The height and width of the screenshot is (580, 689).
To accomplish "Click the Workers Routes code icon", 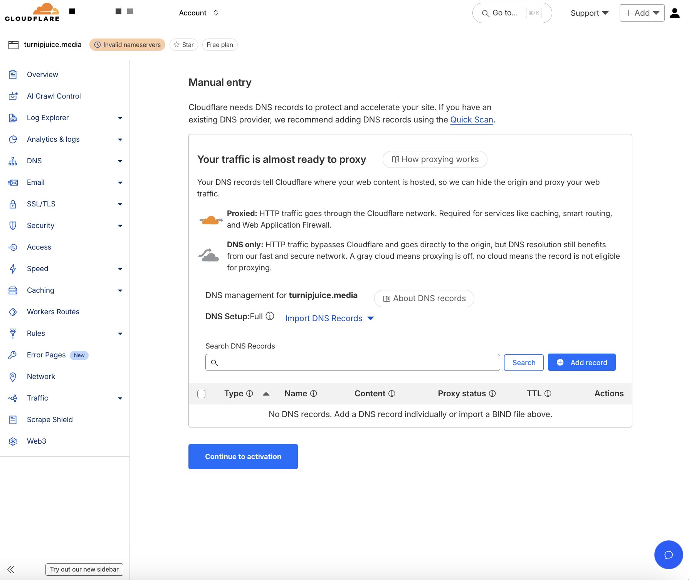I will [13, 312].
